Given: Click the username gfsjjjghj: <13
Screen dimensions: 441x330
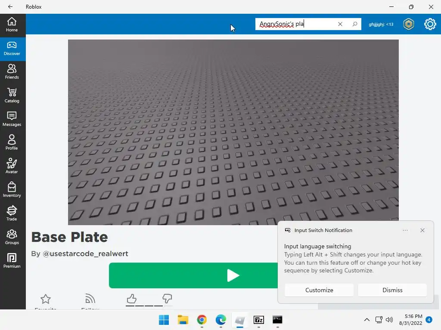Looking at the screenshot, I should click(x=381, y=24).
